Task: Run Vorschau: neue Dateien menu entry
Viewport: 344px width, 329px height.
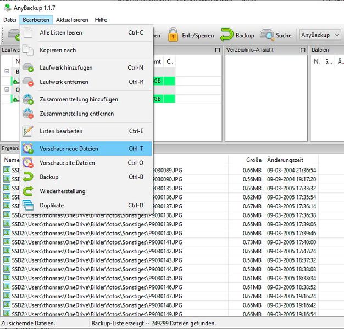Action: coord(86,149)
